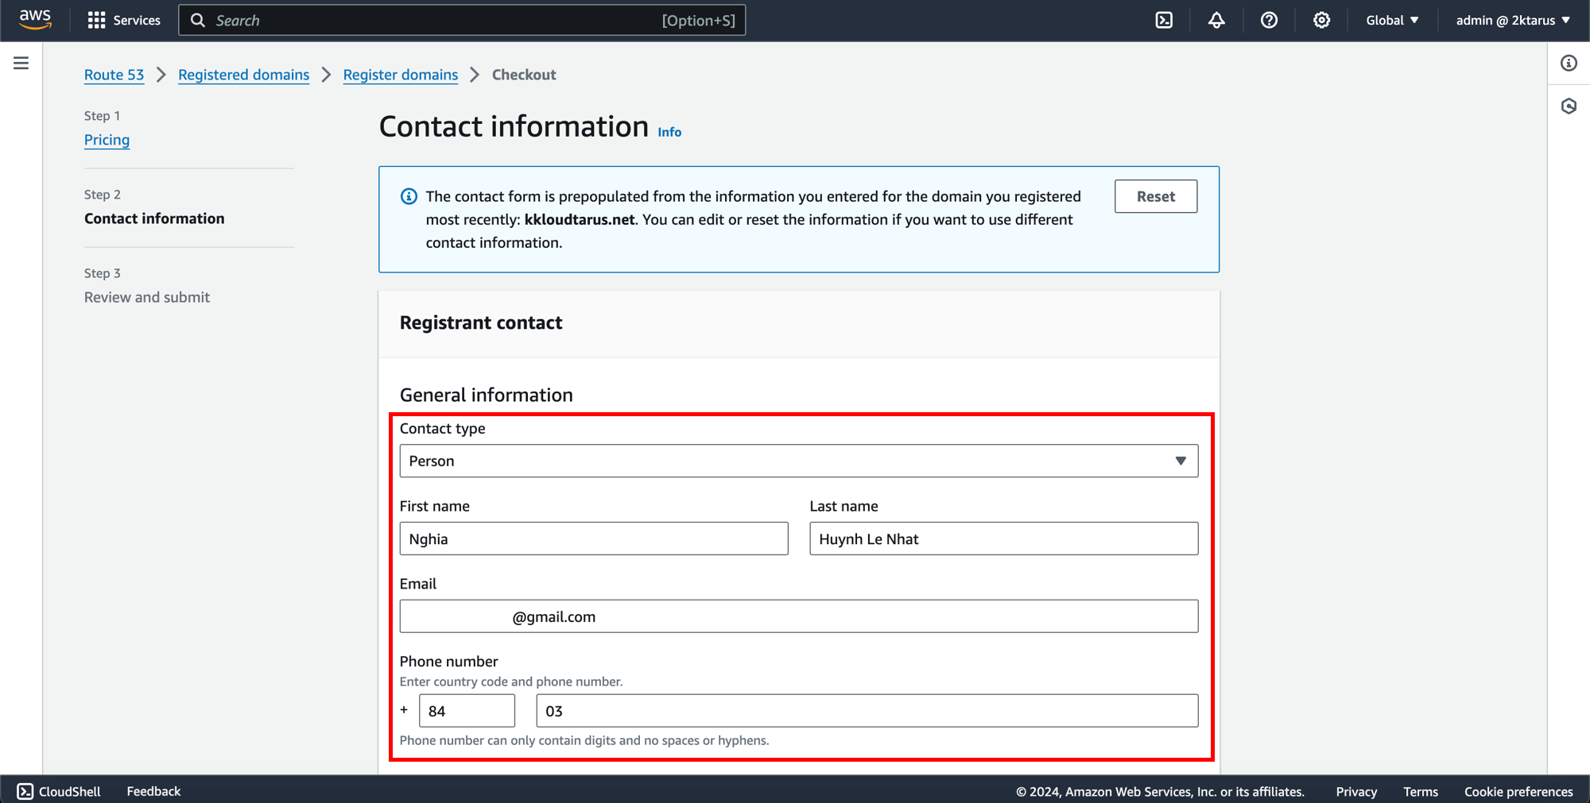Click the Reset button
This screenshot has width=1590, height=803.
coord(1156,196)
